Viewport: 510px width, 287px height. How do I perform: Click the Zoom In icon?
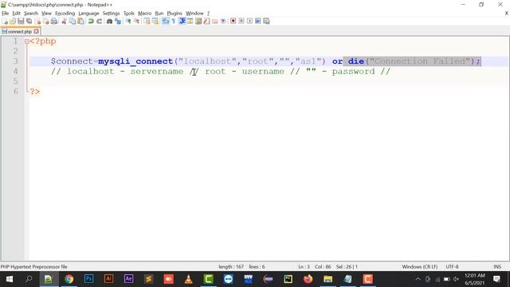(x=128, y=22)
